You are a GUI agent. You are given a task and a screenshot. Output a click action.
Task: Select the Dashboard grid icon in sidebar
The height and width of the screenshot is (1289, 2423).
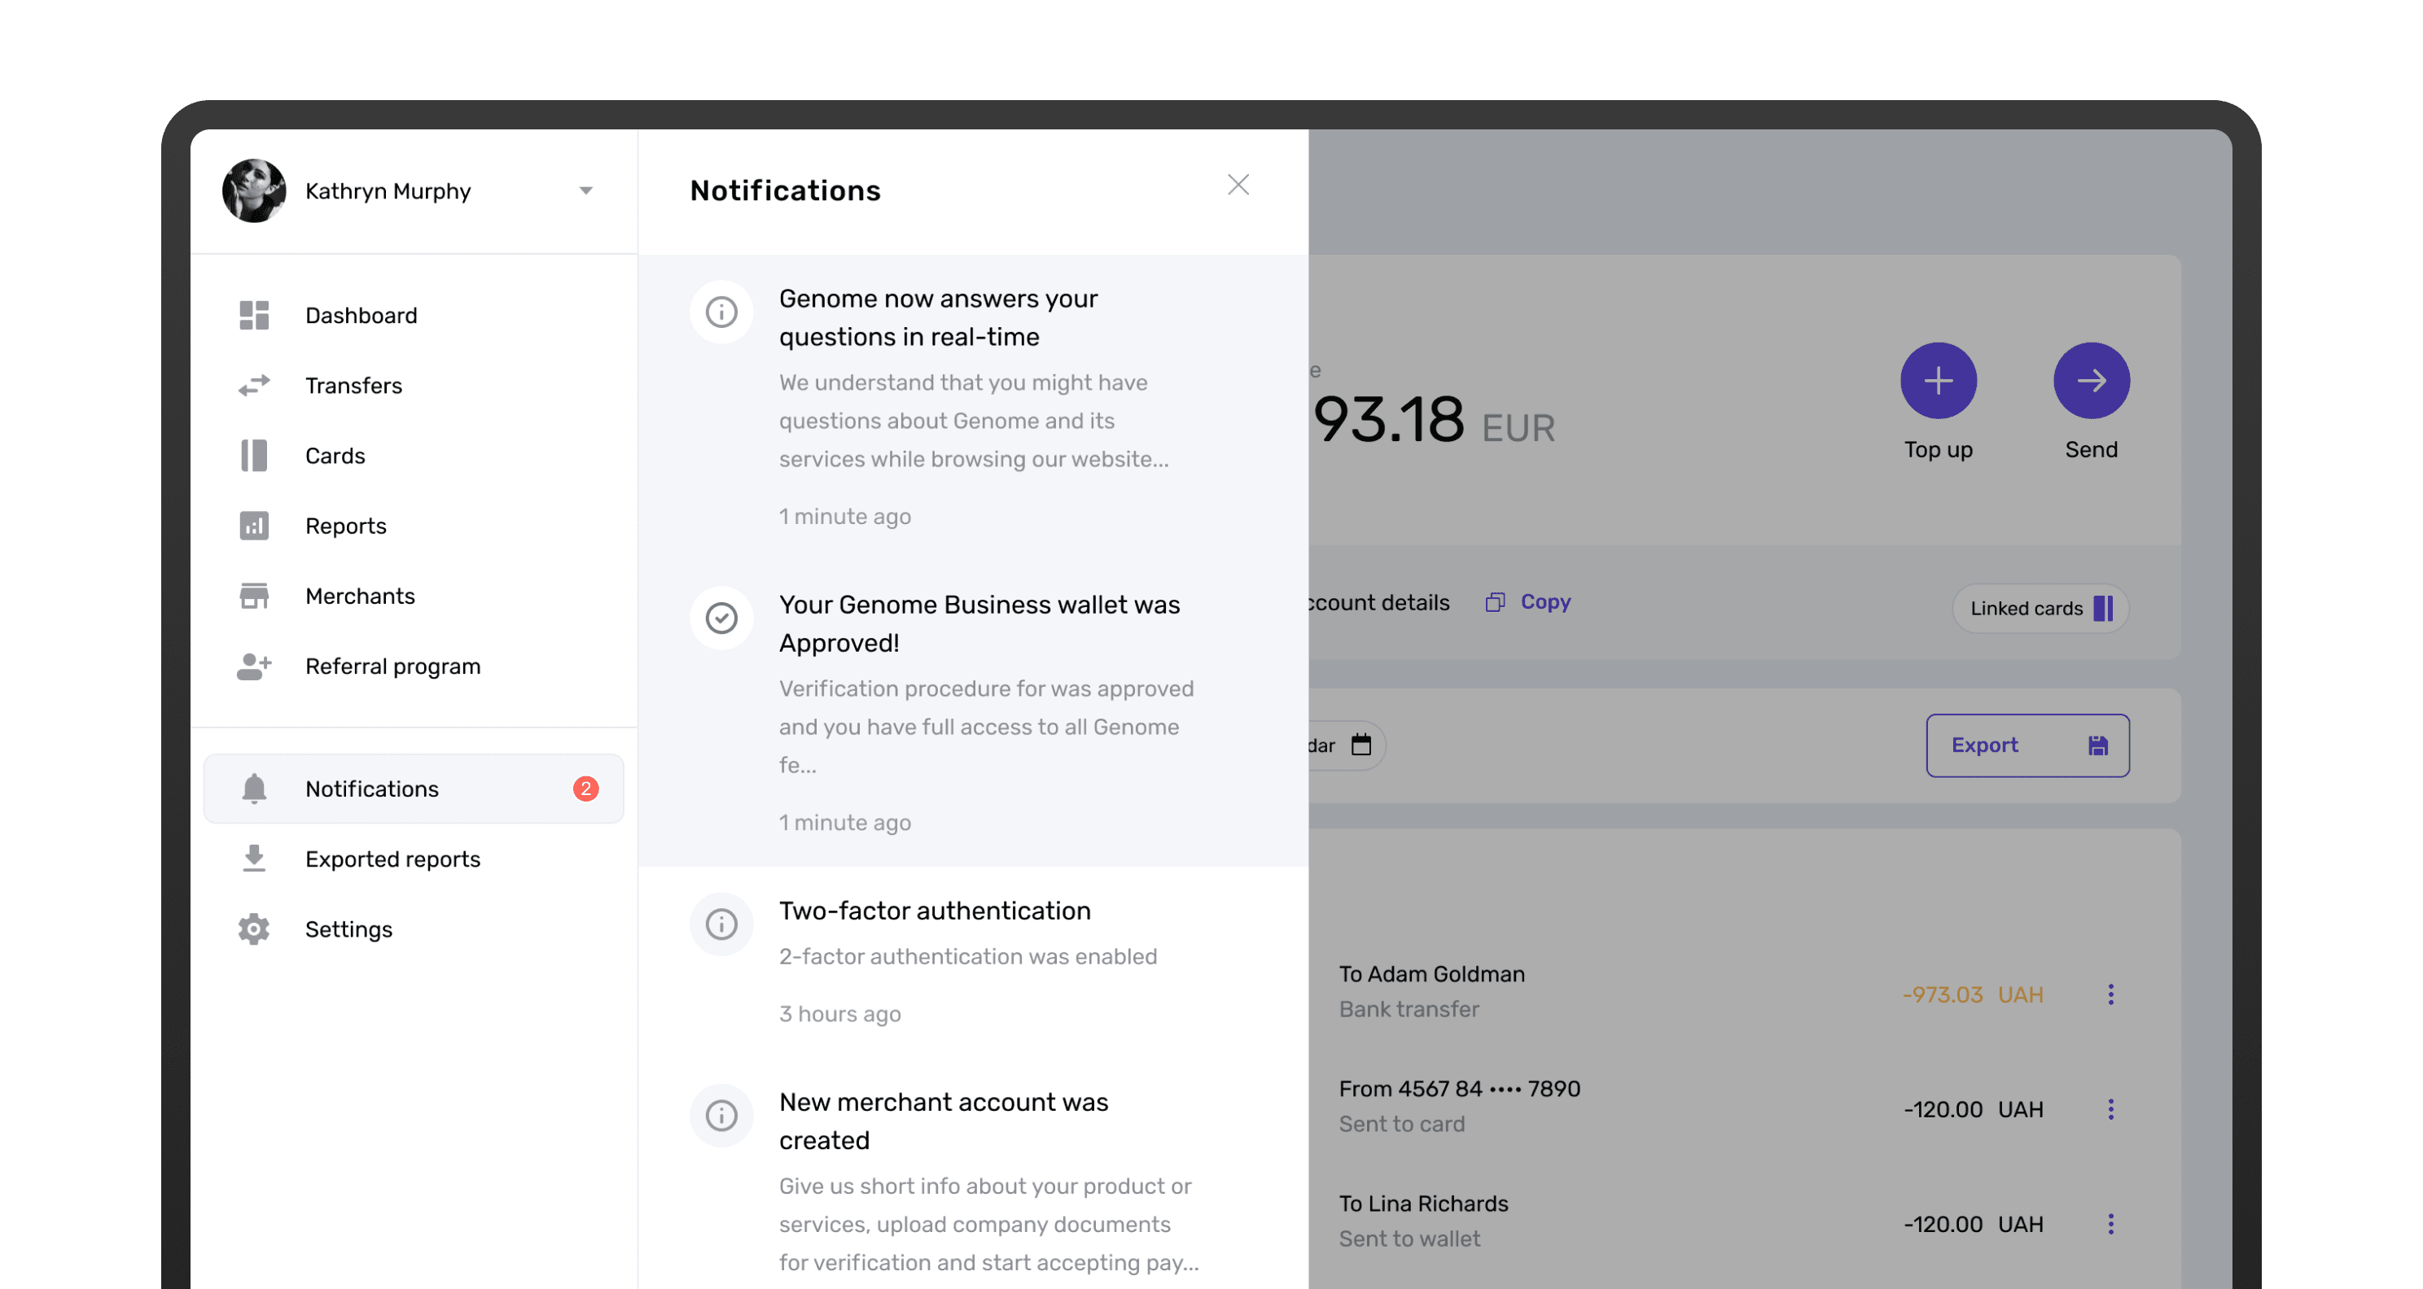[x=253, y=315]
